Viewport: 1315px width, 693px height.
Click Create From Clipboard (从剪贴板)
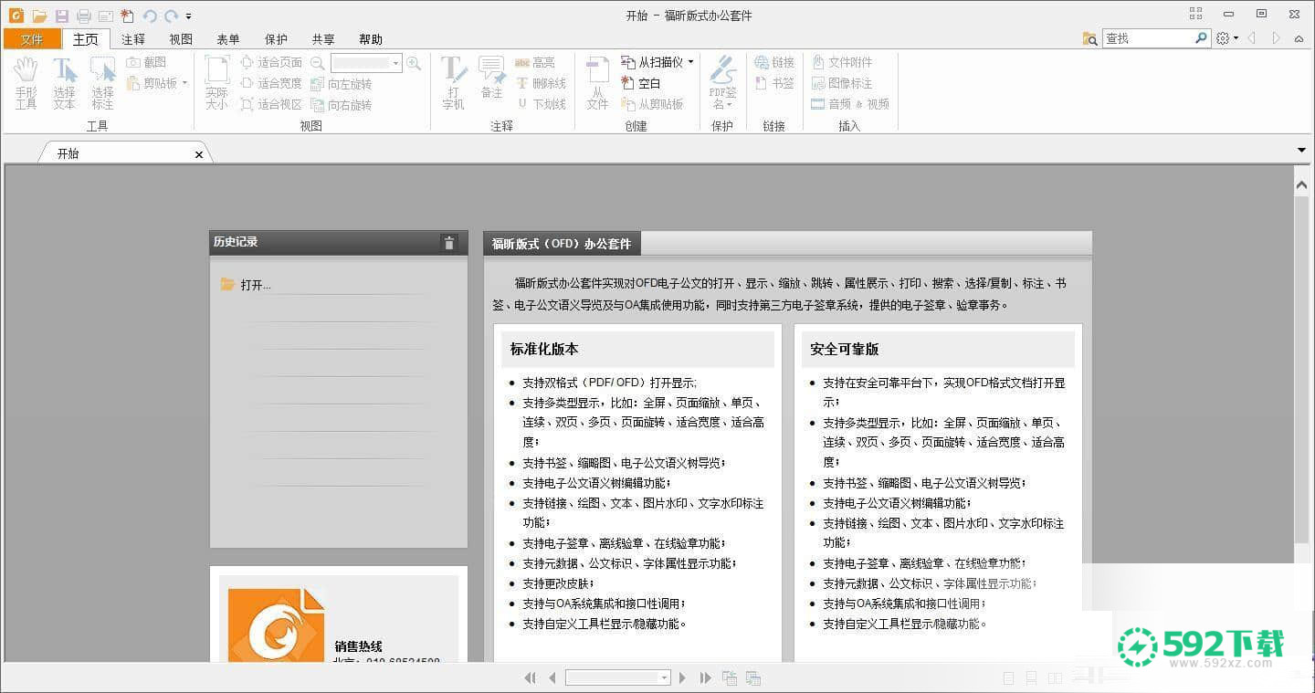[x=652, y=104]
